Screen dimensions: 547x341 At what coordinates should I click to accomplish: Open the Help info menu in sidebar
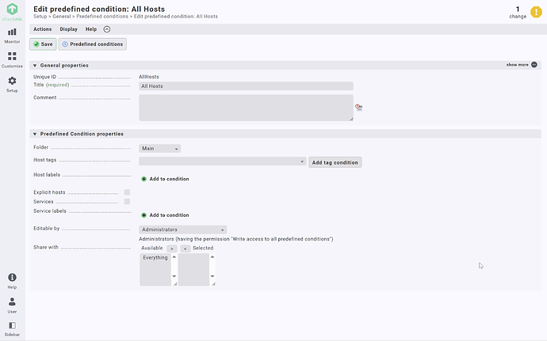(x=12, y=281)
